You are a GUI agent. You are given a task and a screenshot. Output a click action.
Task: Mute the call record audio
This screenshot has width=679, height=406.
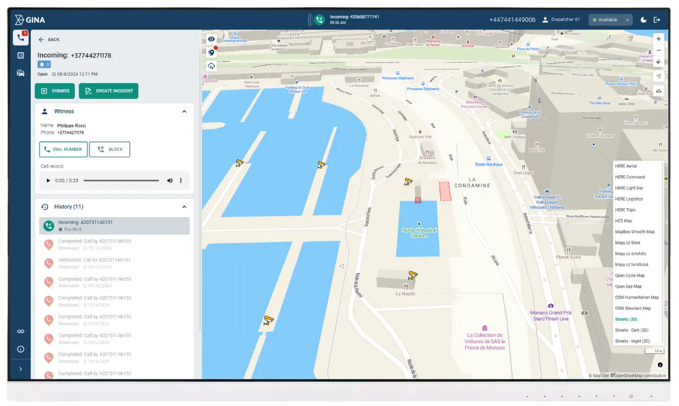click(x=170, y=180)
